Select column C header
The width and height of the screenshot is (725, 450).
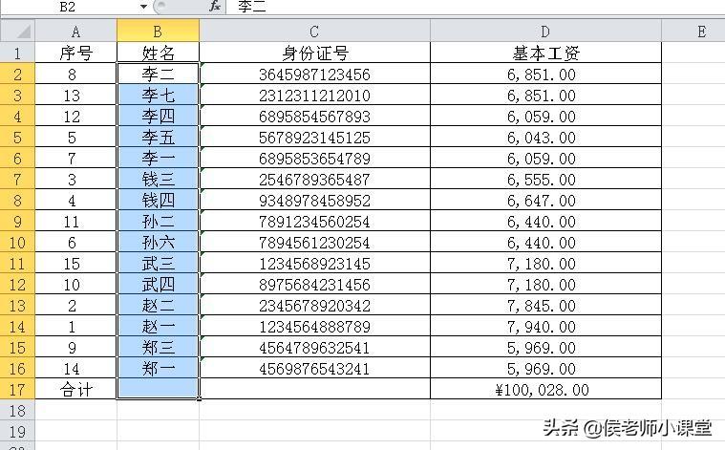[314, 31]
